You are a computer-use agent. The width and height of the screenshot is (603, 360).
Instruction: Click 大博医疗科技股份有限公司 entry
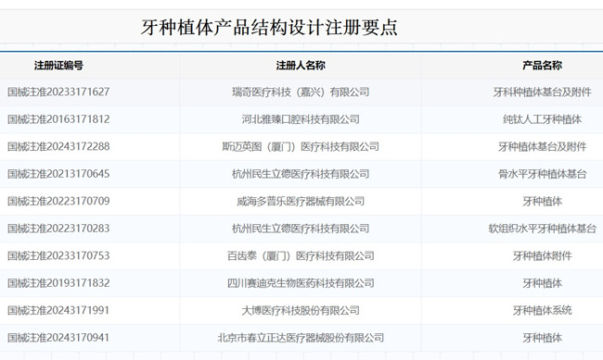[301, 311]
